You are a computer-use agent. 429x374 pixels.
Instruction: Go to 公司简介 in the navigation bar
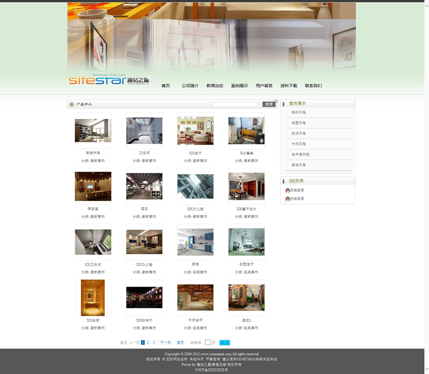(190, 86)
